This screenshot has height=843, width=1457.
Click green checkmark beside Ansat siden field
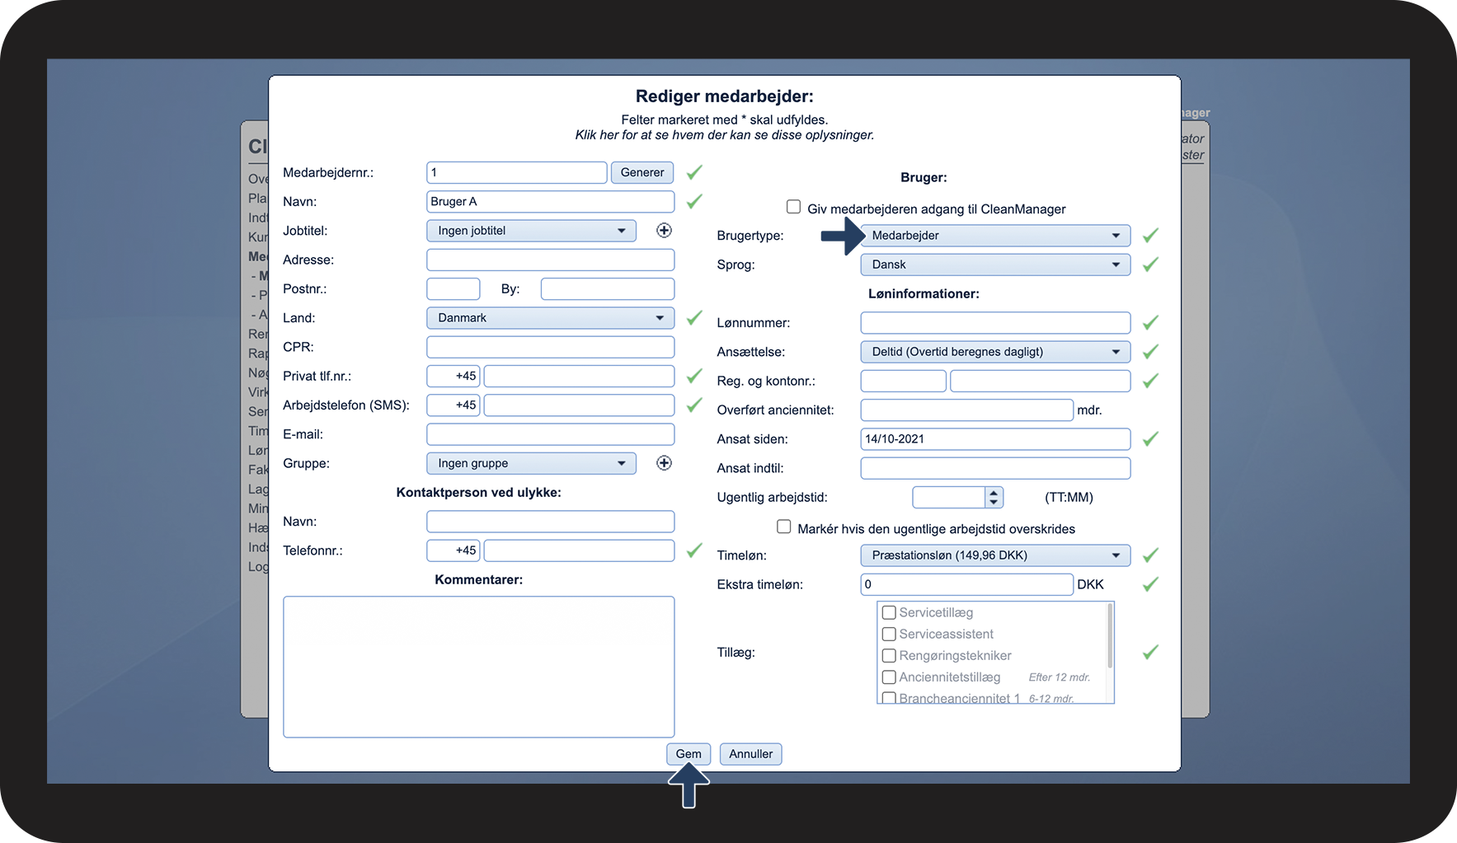coord(1151,439)
